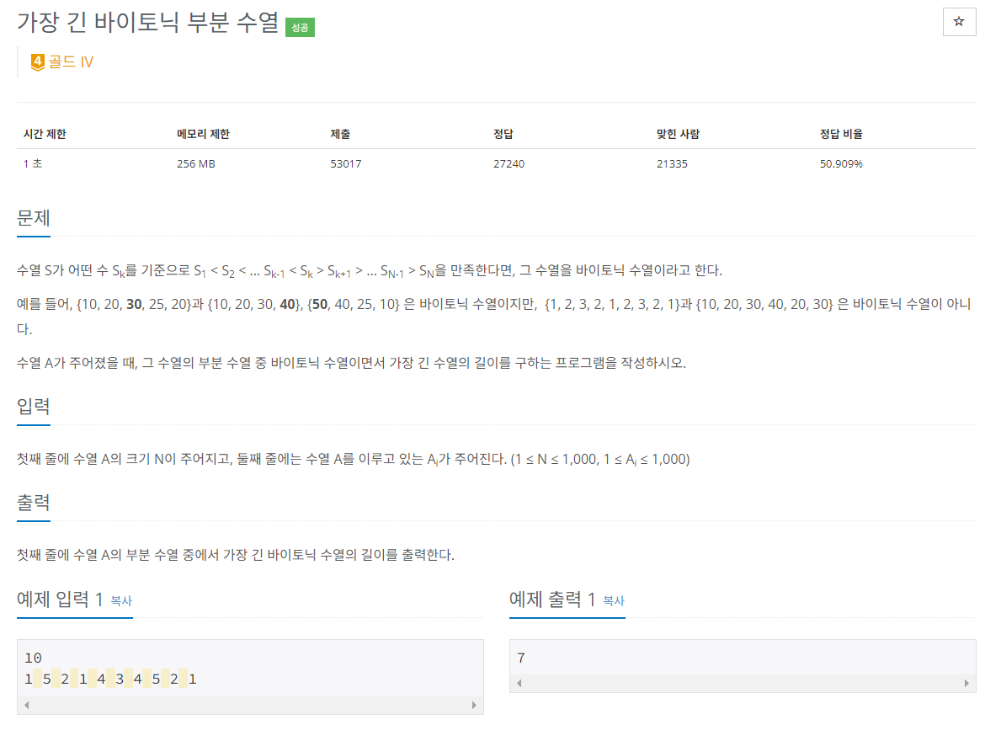Image resolution: width=1001 pixels, height=730 pixels.
Task: Click the green 성공 badge
Action: pyautogui.click(x=300, y=27)
